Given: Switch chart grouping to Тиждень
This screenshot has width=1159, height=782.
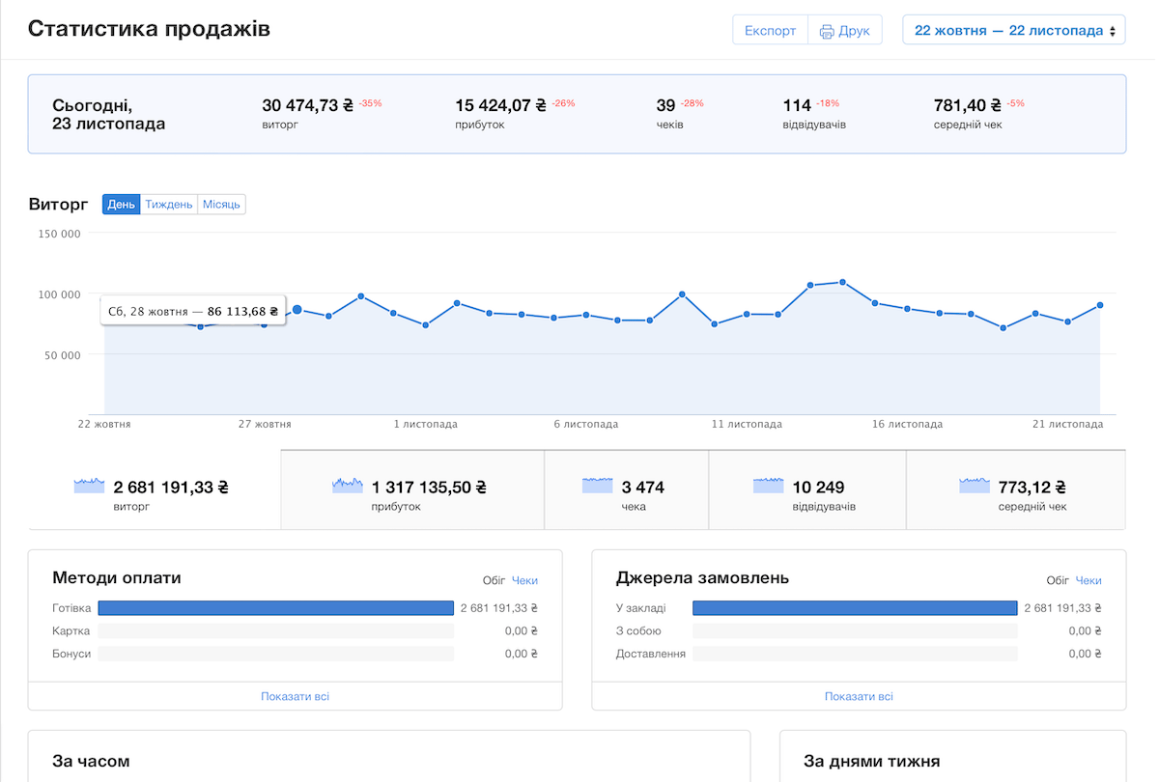Looking at the screenshot, I should (x=169, y=205).
